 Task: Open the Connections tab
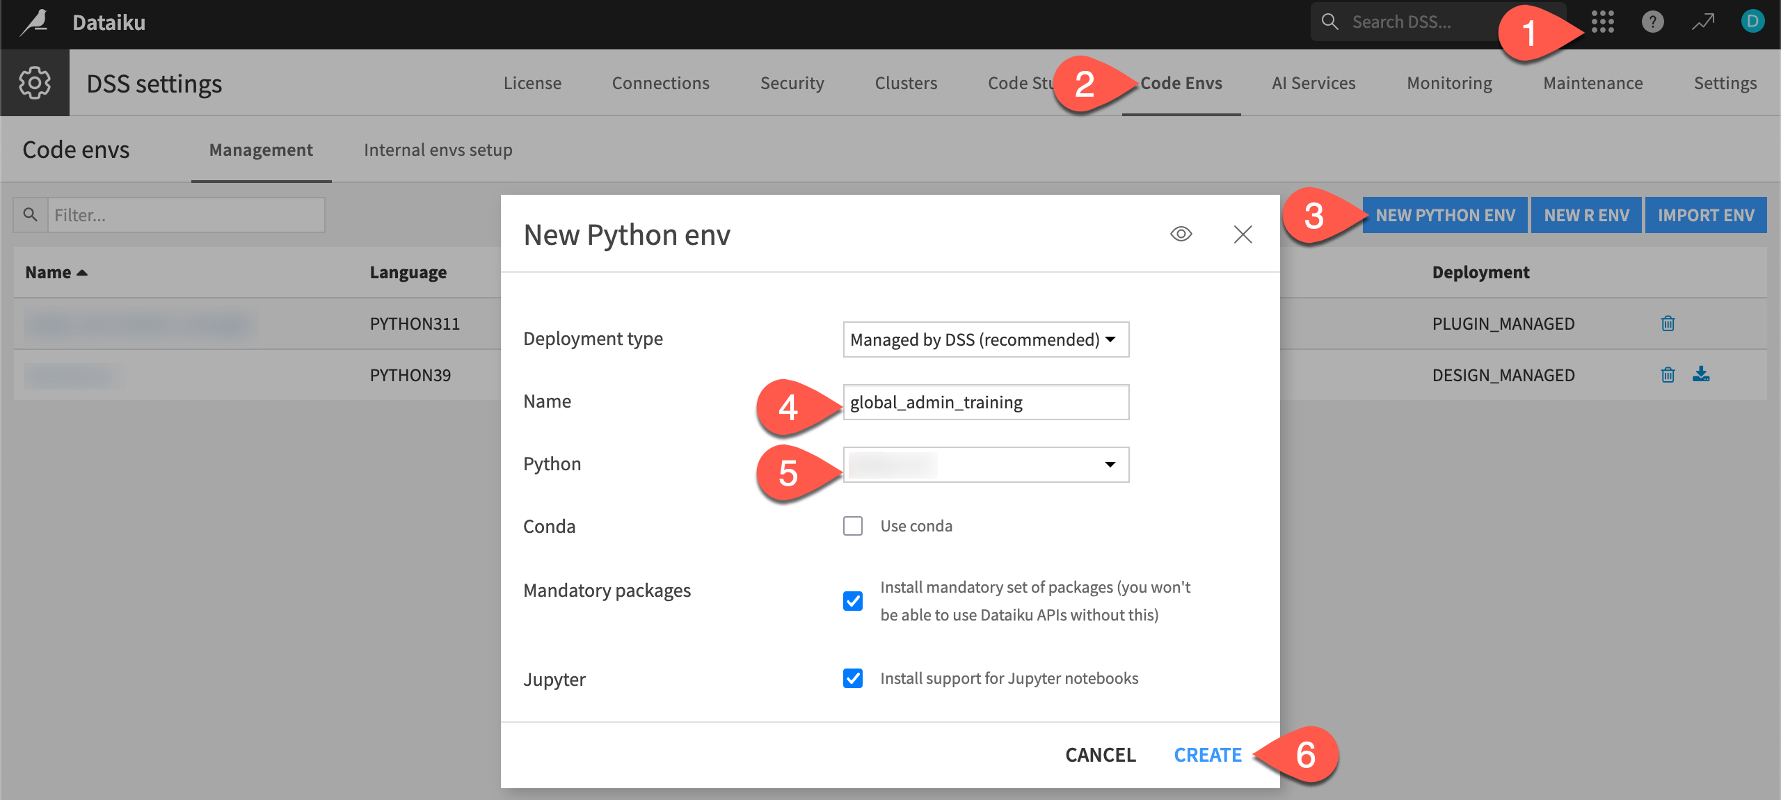click(660, 83)
